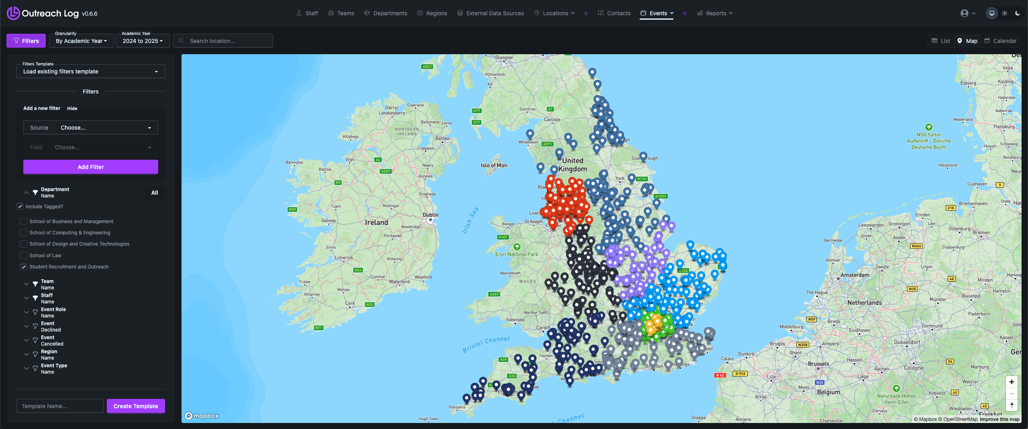1028x429 pixels.
Task: Switch to light theme sun icon
Action: coord(1005,13)
